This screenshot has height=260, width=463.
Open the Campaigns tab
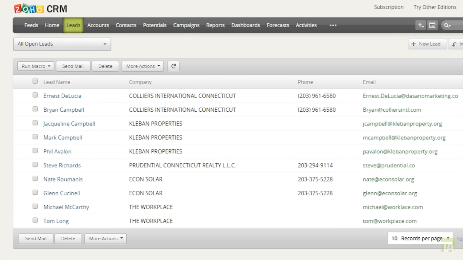tap(186, 25)
